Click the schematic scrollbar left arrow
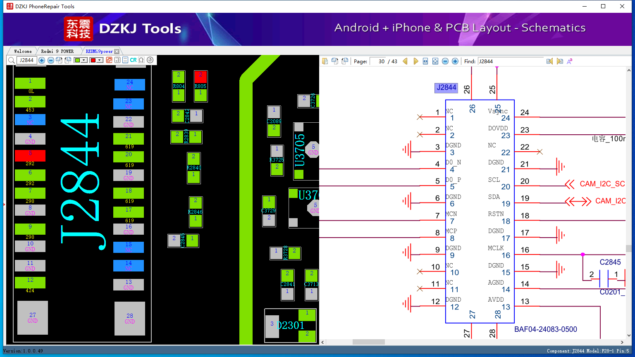The height and width of the screenshot is (357, 635). (x=323, y=342)
